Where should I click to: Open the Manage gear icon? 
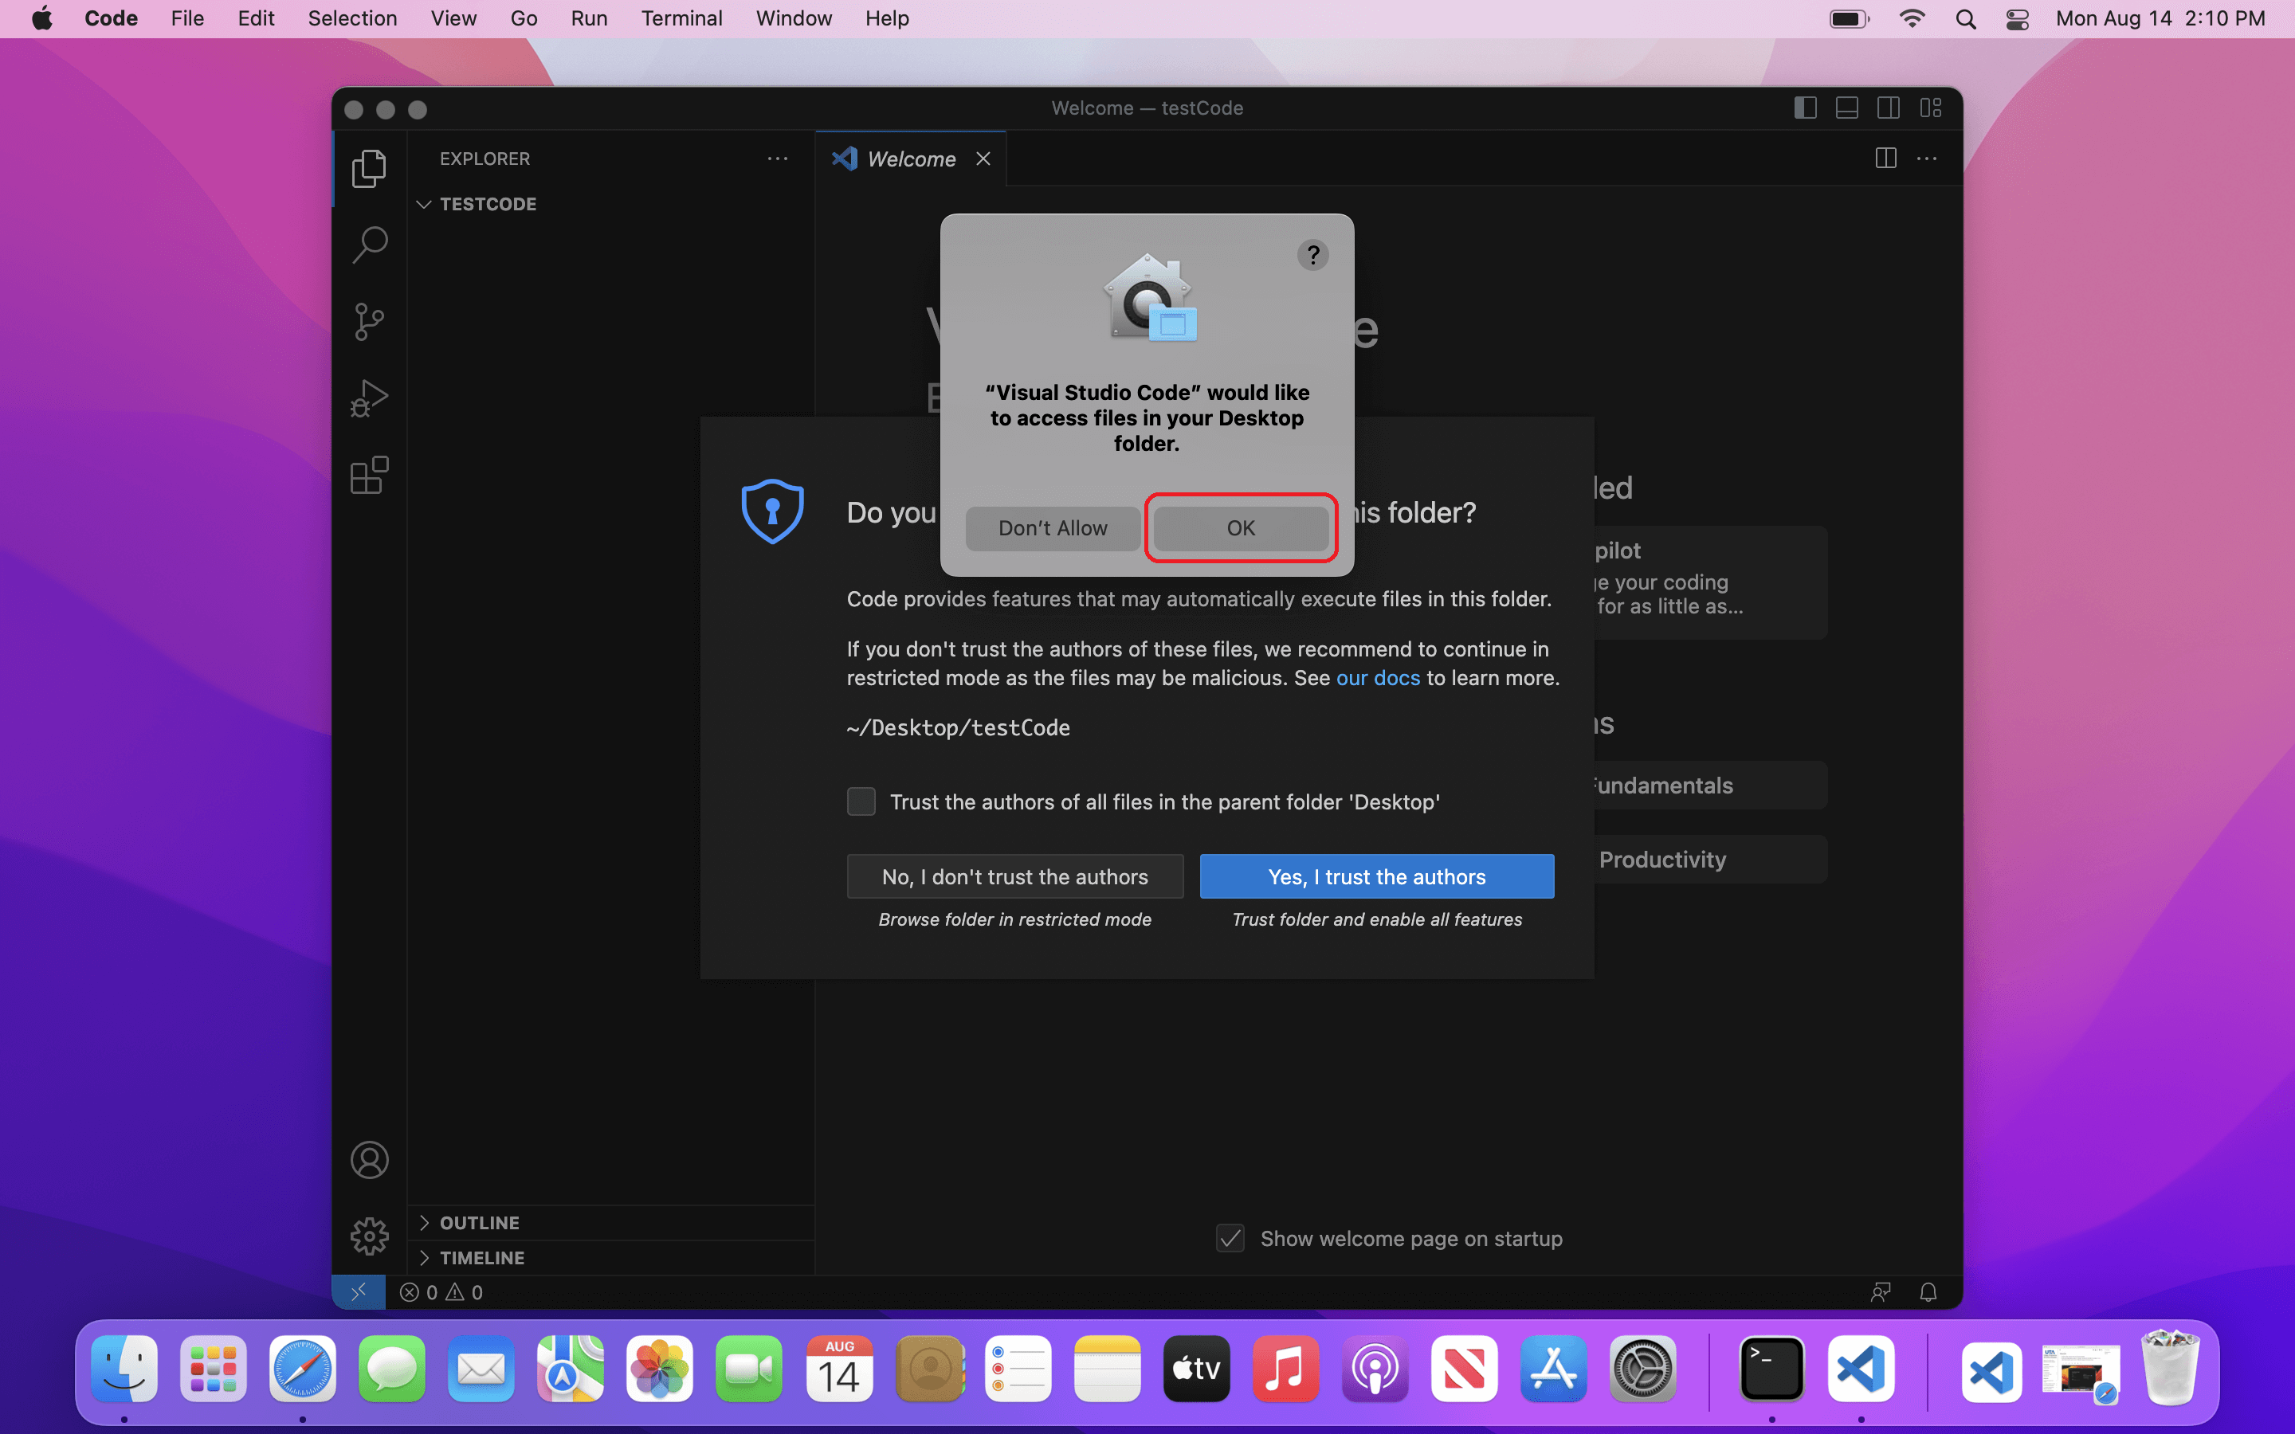(x=369, y=1236)
